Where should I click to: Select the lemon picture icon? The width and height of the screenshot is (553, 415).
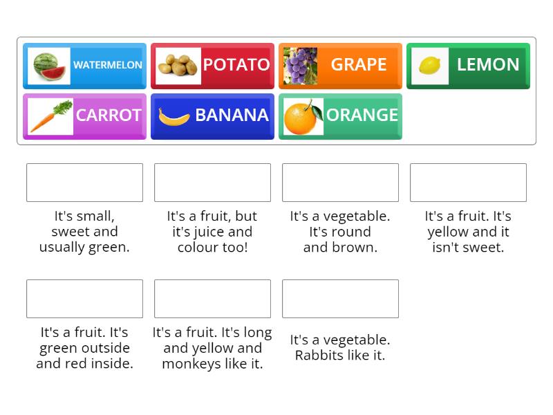click(427, 66)
